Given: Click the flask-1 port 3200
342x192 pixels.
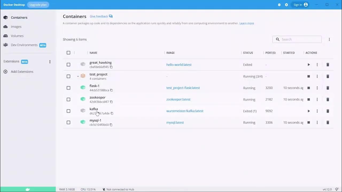Looking at the screenshot, I should [269, 88].
